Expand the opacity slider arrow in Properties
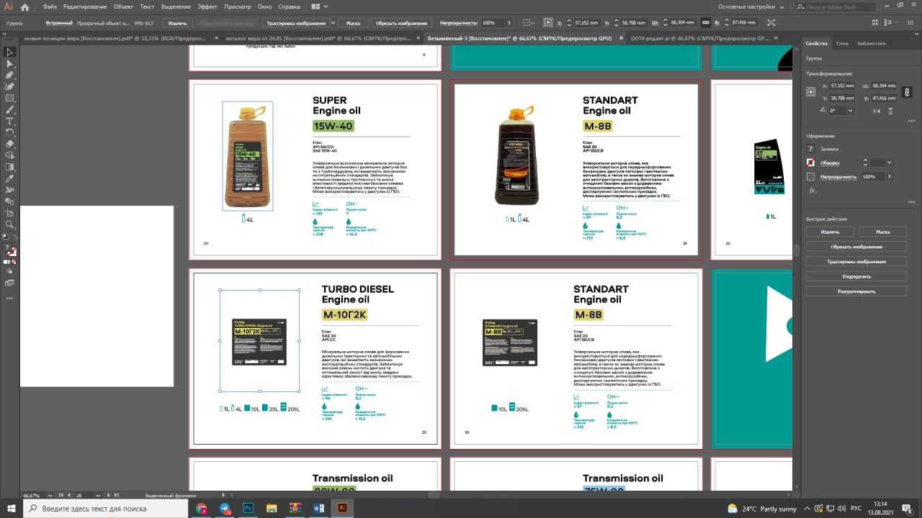 point(889,176)
